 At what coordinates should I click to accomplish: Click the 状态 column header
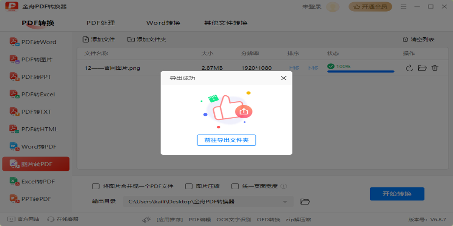333,53
